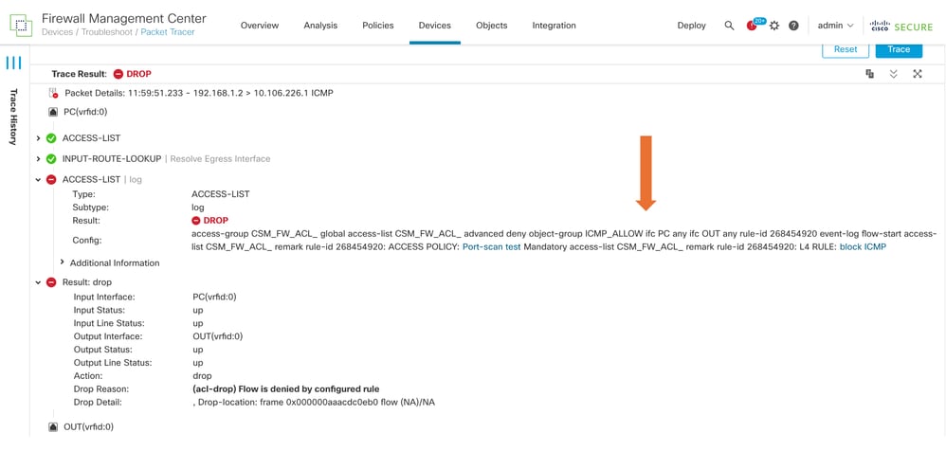Select the Drop Detail frame text

(313, 402)
